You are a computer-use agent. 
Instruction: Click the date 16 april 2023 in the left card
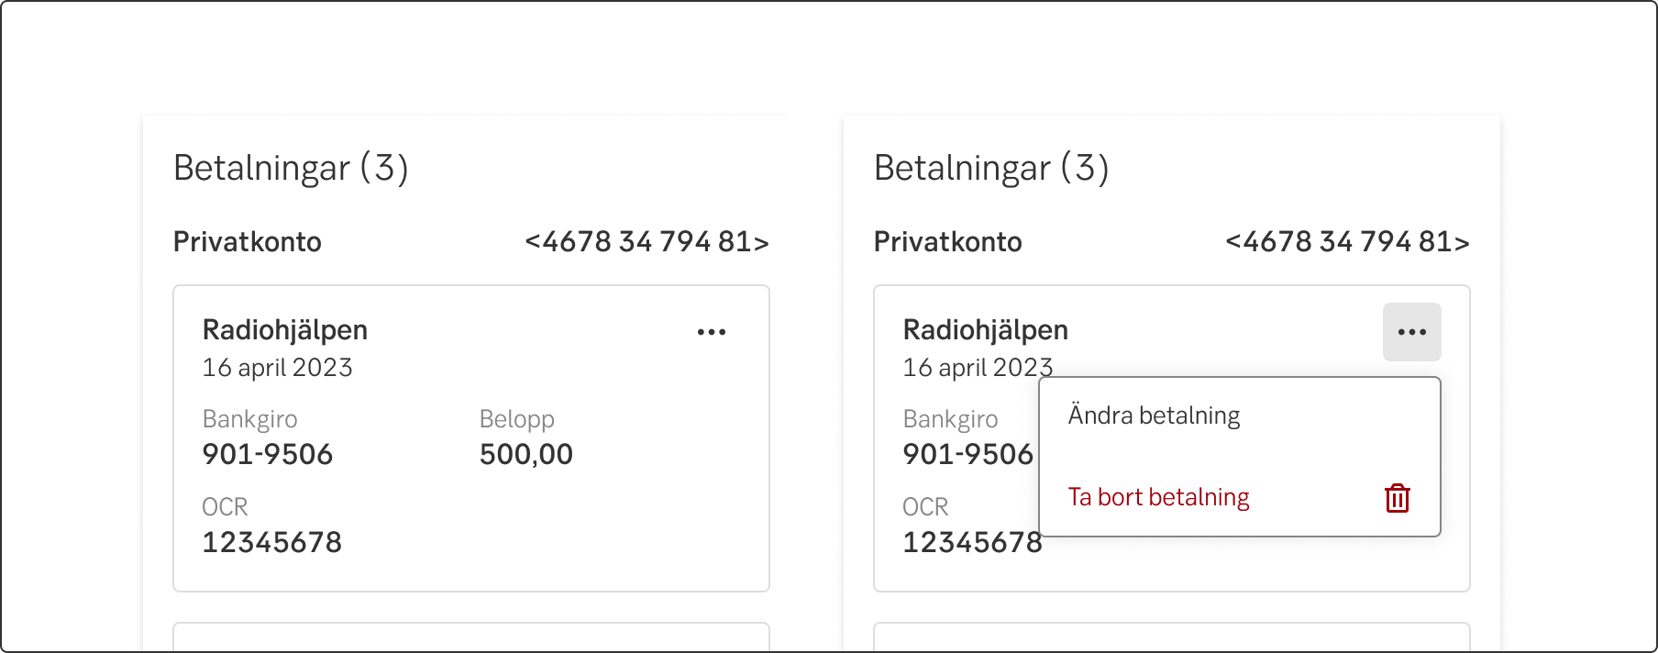pos(277,368)
